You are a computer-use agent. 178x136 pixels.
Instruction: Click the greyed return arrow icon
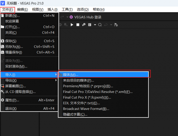pos(106,25)
